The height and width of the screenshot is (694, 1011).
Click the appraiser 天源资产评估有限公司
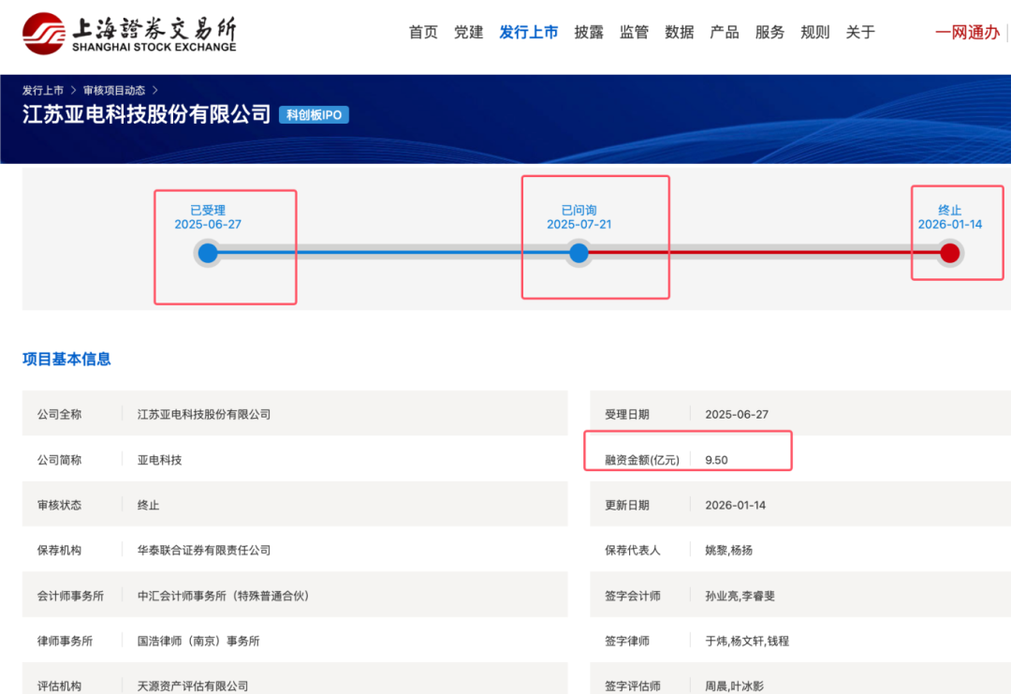pos(192,687)
